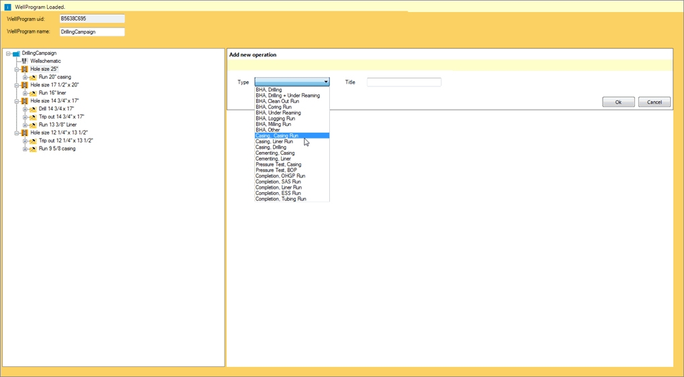The width and height of the screenshot is (684, 377).
Task: Select the highlighted Casing, Casing Run option
Action: [292, 135]
